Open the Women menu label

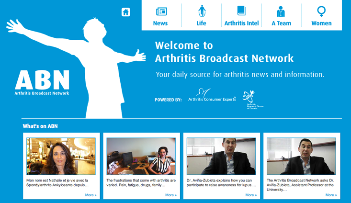pyautogui.click(x=321, y=23)
